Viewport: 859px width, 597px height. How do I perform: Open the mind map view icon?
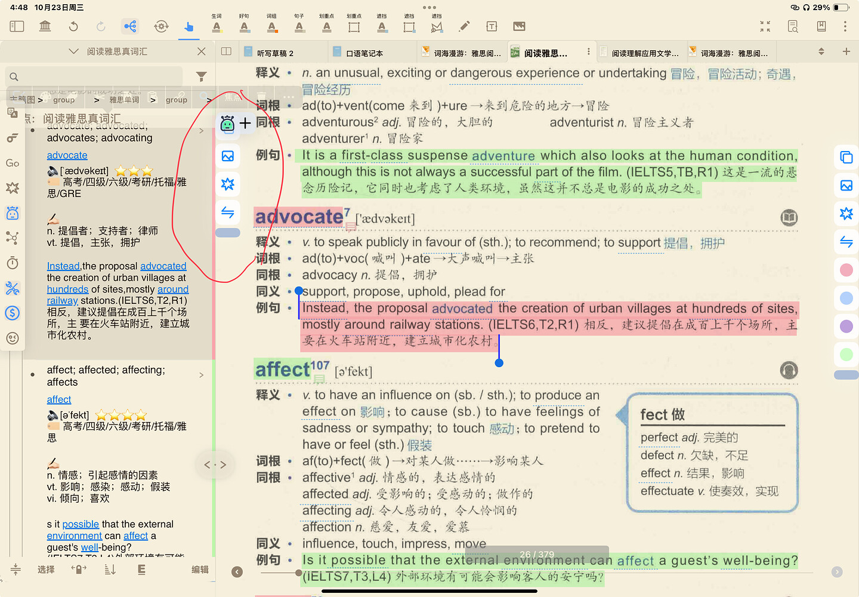tap(130, 26)
